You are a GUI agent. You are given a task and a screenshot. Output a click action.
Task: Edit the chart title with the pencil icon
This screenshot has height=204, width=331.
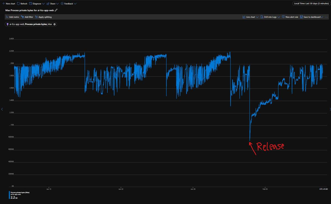56,10
